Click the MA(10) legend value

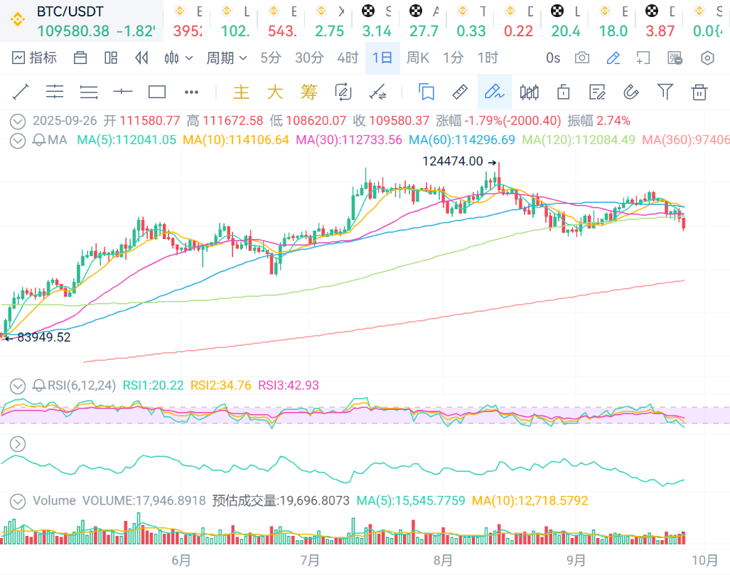[235, 139]
